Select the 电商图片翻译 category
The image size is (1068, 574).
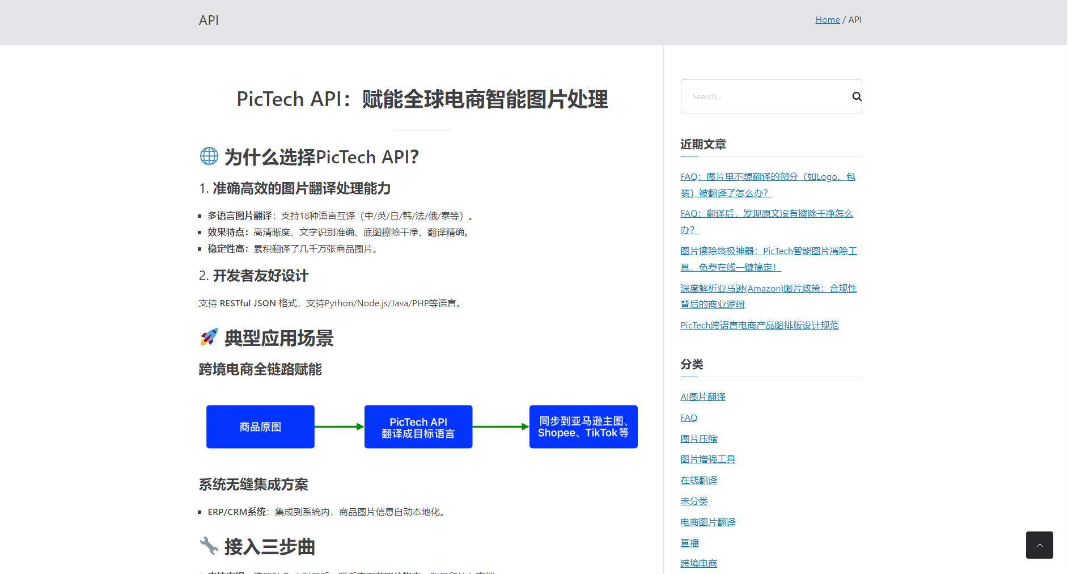708,522
